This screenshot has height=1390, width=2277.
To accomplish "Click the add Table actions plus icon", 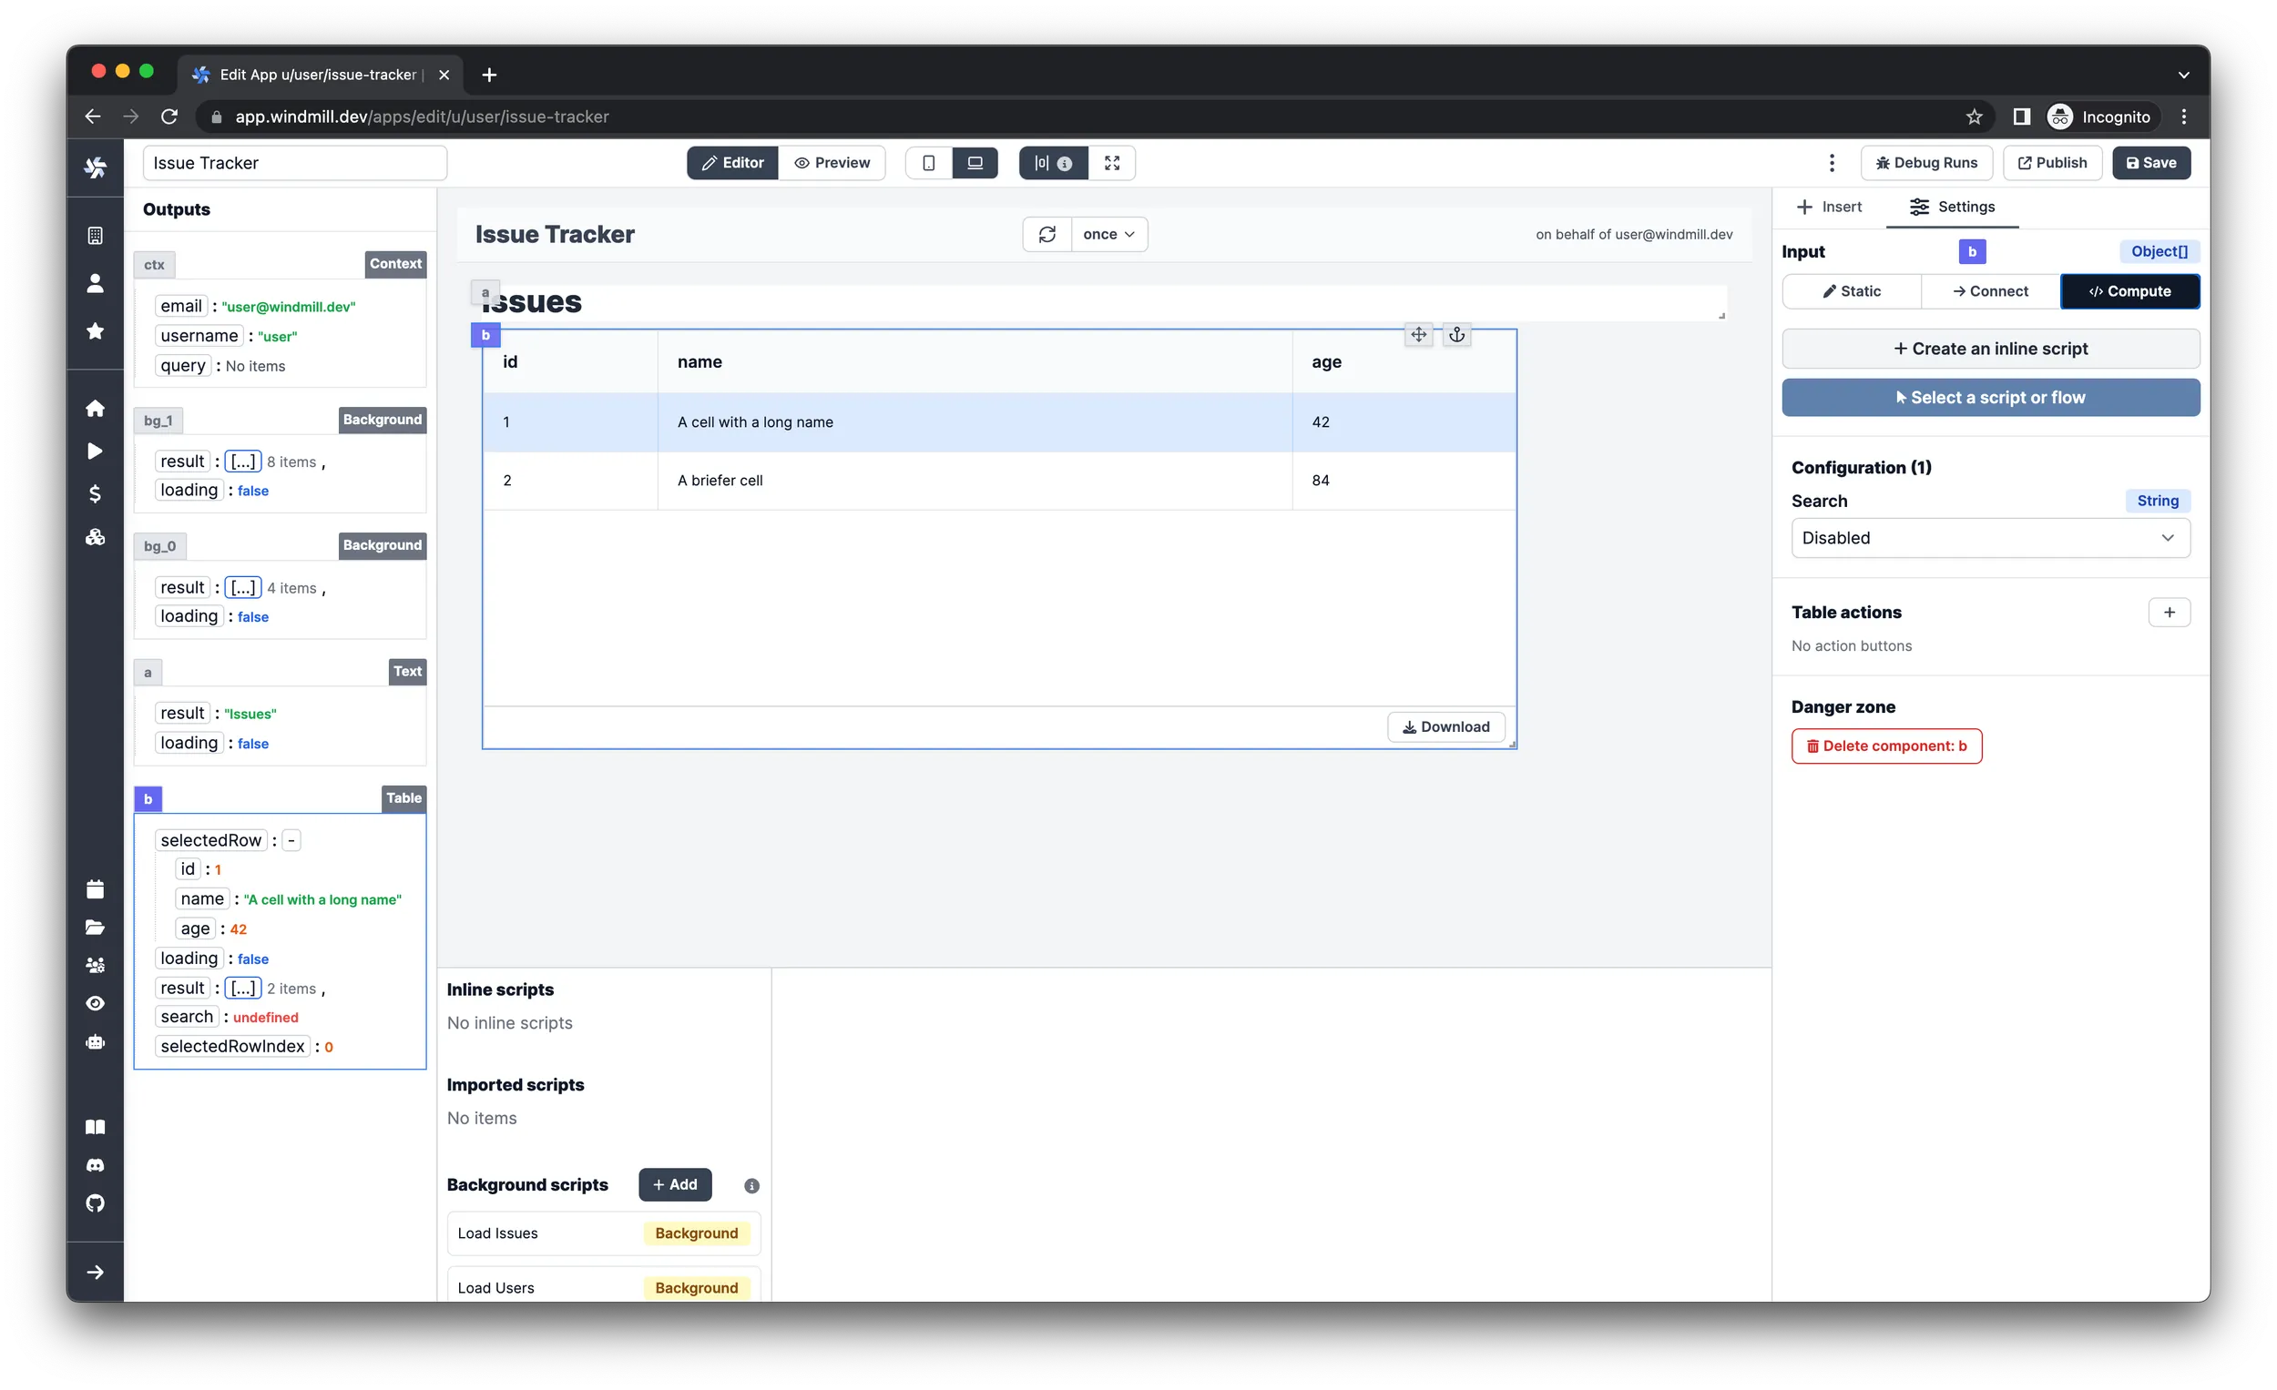I will click(2168, 612).
